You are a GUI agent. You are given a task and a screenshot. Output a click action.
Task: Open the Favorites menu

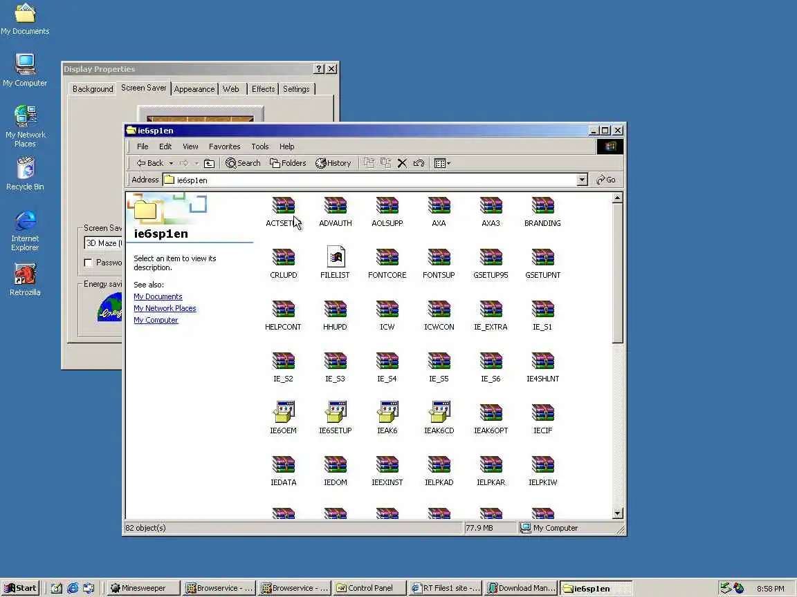(x=225, y=146)
